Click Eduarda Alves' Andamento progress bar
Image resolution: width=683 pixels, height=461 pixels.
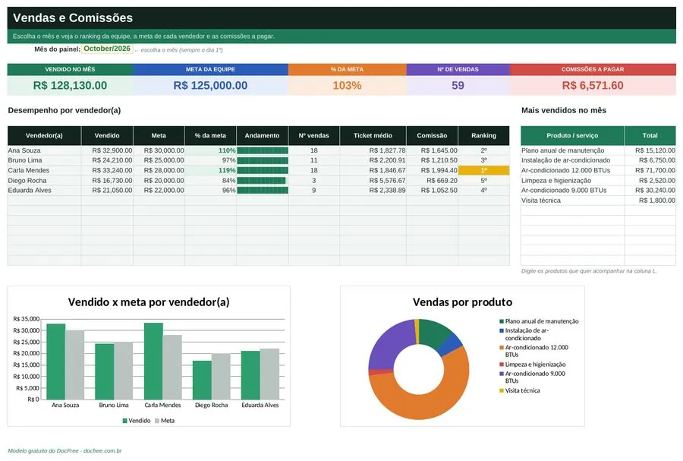pyautogui.click(x=263, y=191)
